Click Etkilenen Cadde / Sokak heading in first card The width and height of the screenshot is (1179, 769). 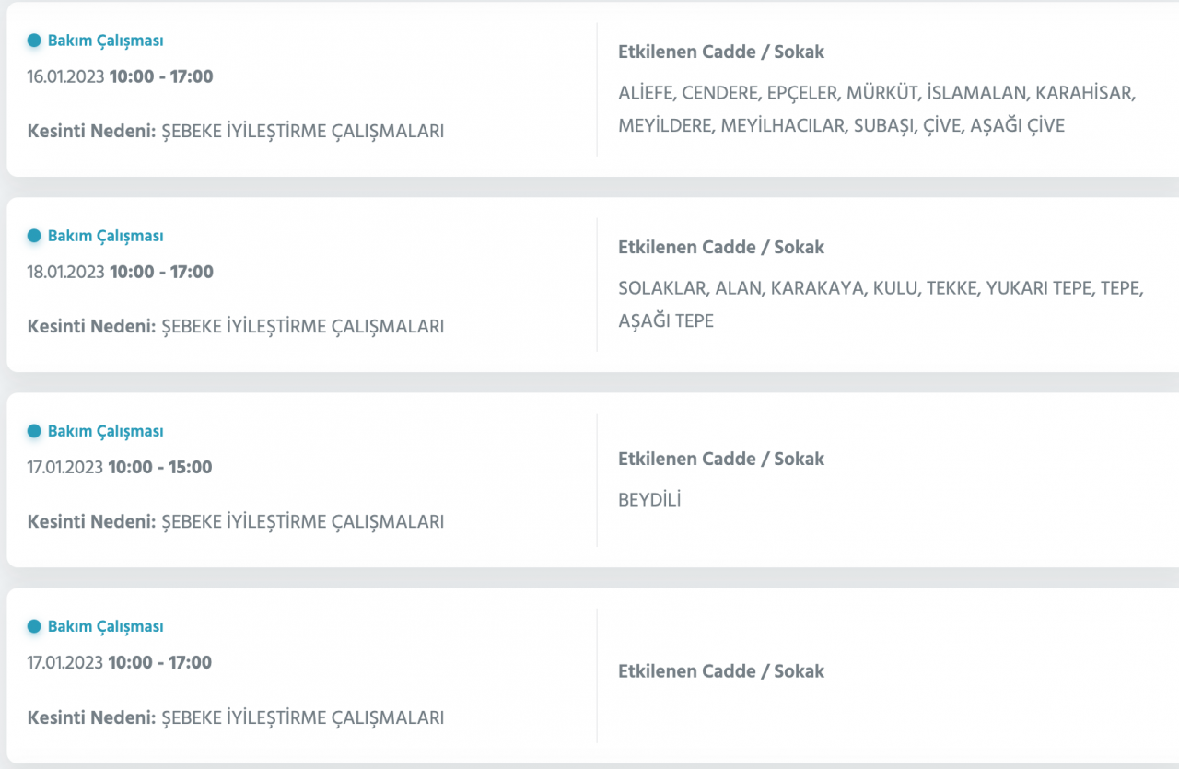coord(720,52)
